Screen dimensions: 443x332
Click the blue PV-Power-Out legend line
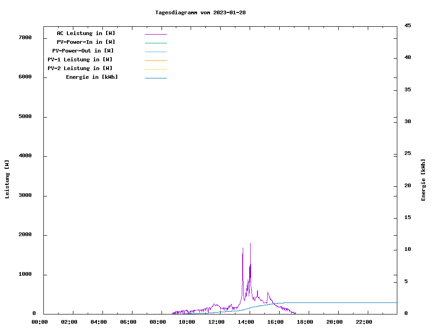pyautogui.click(x=156, y=52)
